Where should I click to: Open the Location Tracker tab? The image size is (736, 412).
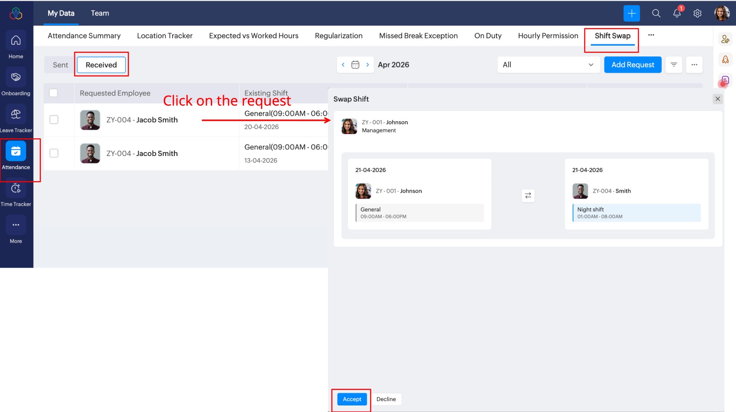click(165, 36)
